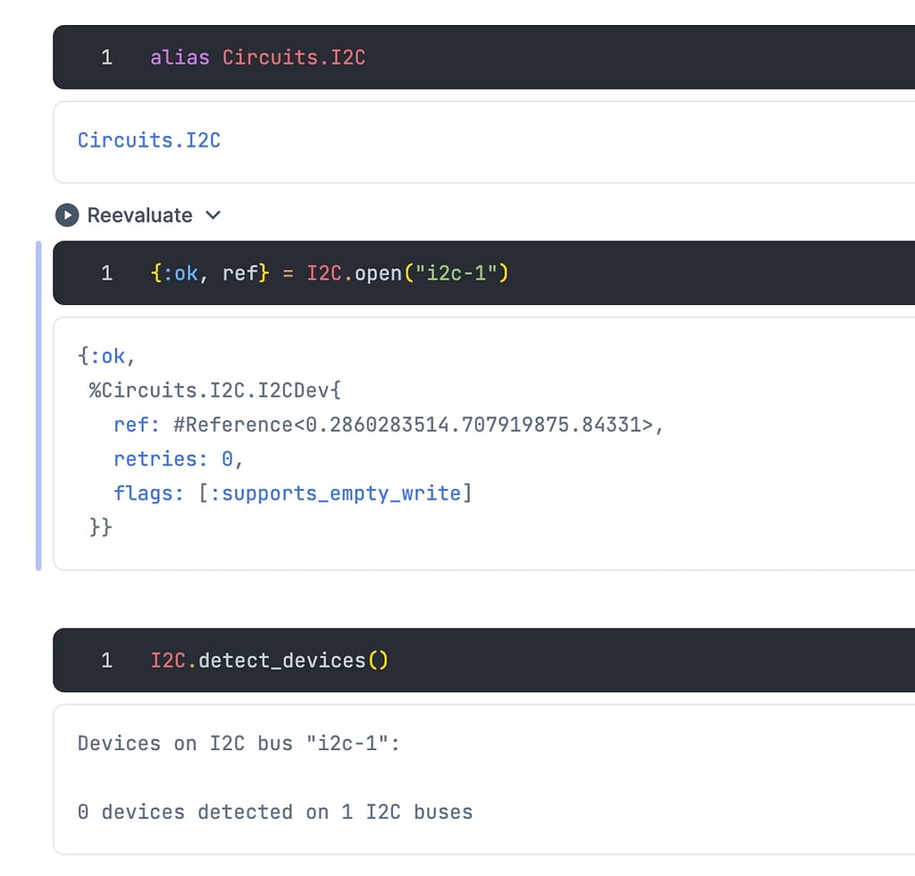
Task: Place cursor in I2C.detect_devices() cell
Action: 625,661
